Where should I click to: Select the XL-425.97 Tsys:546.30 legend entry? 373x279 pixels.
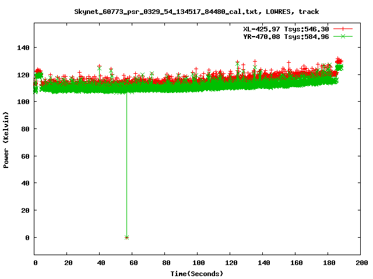coord(286,29)
